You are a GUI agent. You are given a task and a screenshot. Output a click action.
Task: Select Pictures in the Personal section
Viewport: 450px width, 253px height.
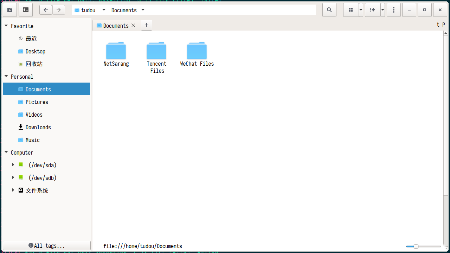coord(36,102)
